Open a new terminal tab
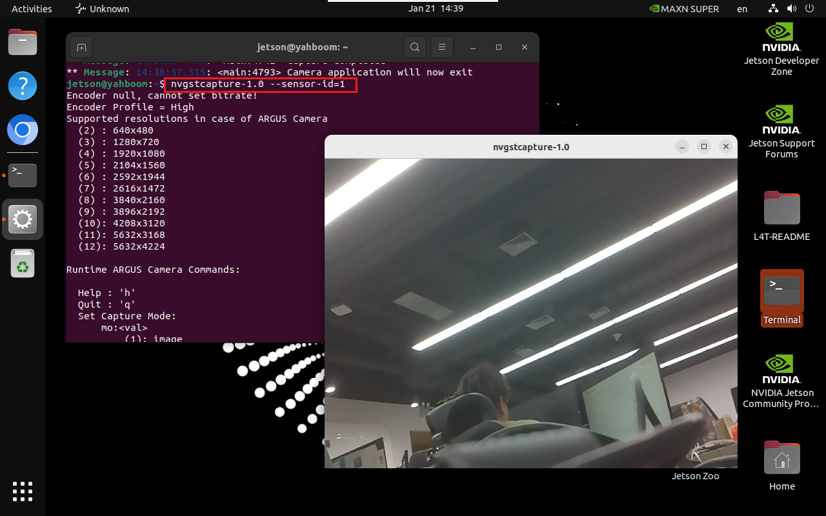 pyautogui.click(x=81, y=47)
